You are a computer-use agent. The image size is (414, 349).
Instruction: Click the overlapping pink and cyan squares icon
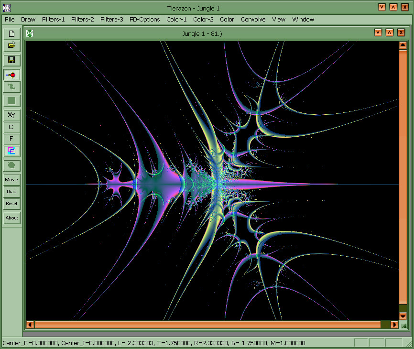click(x=12, y=151)
